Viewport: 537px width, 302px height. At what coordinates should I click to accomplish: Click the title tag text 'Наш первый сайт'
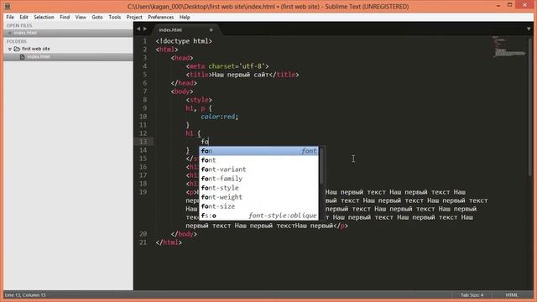tap(241, 75)
